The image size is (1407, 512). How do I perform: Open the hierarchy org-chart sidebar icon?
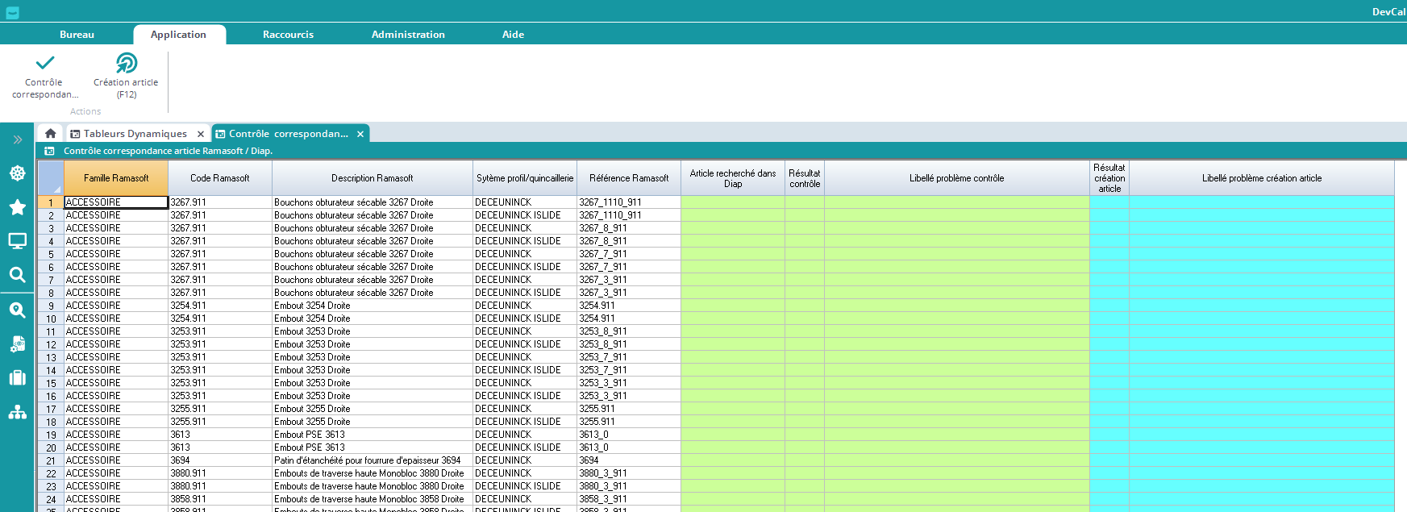(17, 413)
